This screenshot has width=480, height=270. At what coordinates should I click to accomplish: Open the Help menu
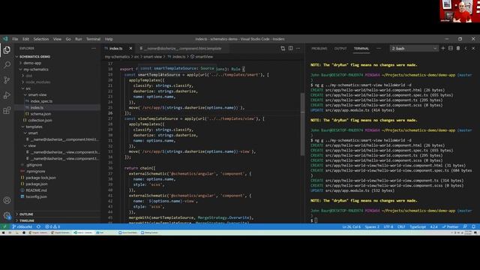coord(109,39)
